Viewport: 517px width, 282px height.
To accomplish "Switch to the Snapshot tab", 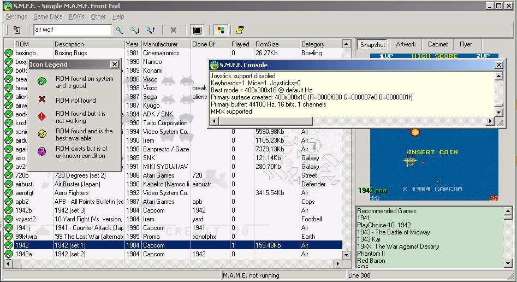I will click(x=372, y=44).
